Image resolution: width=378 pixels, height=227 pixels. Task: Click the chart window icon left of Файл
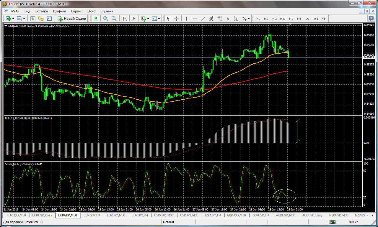pyautogui.click(x=6, y=11)
